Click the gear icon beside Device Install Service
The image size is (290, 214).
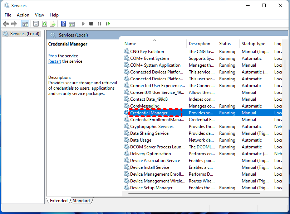pos(127,167)
